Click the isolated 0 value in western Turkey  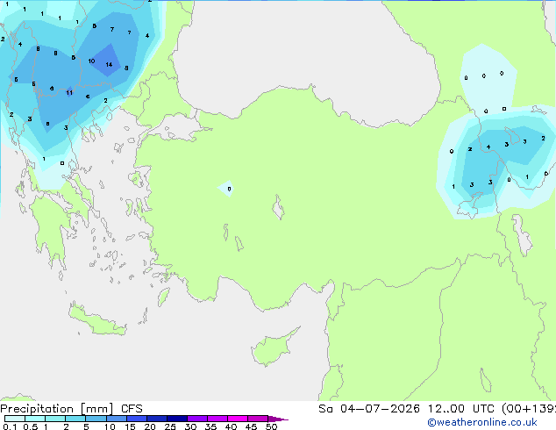[x=229, y=189]
